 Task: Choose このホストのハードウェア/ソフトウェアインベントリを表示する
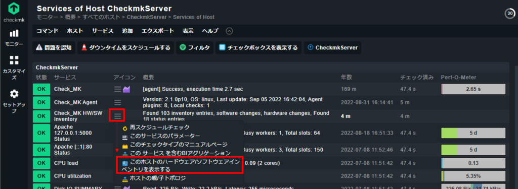[180, 166]
